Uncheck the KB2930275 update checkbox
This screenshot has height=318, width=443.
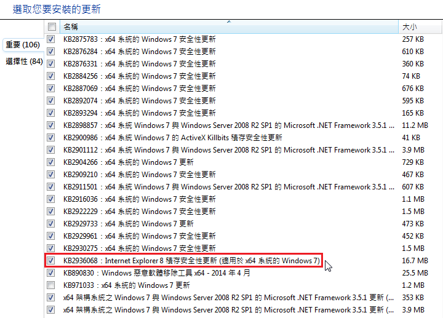point(51,248)
